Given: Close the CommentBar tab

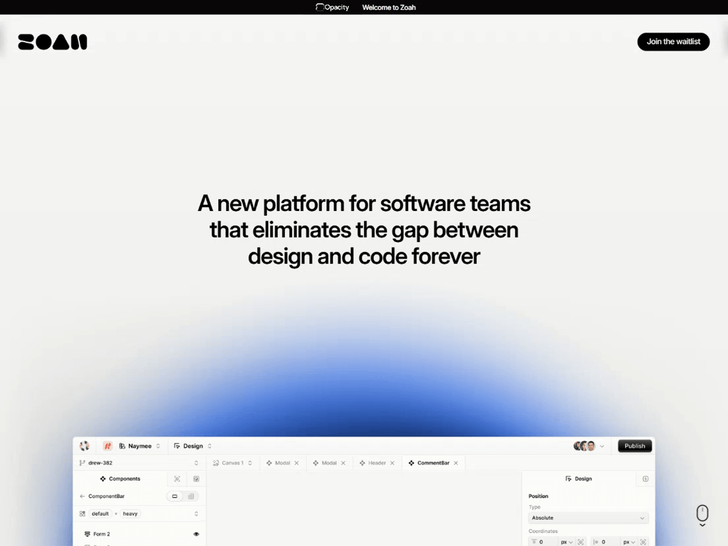Looking at the screenshot, I should pyautogui.click(x=456, y=463).
